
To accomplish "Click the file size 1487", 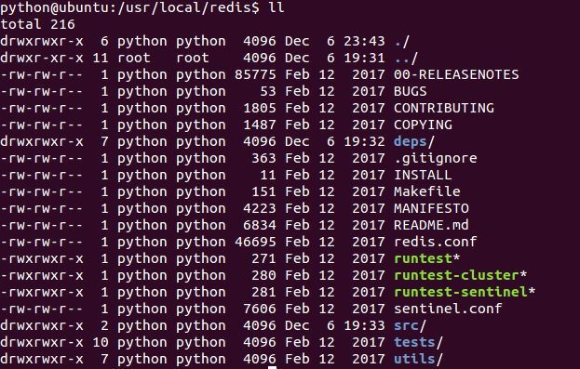I will (x=260, y=125).
